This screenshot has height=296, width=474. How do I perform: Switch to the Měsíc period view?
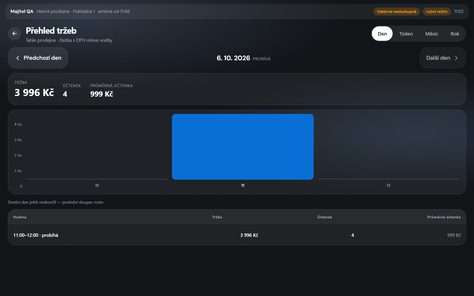(x=432, y=34)
